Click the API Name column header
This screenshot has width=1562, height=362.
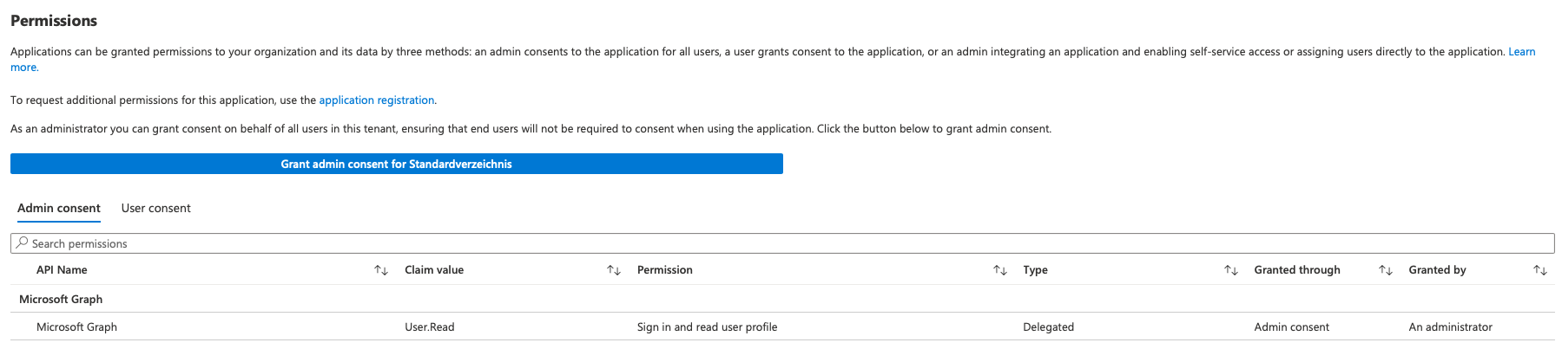coord(62,270)
